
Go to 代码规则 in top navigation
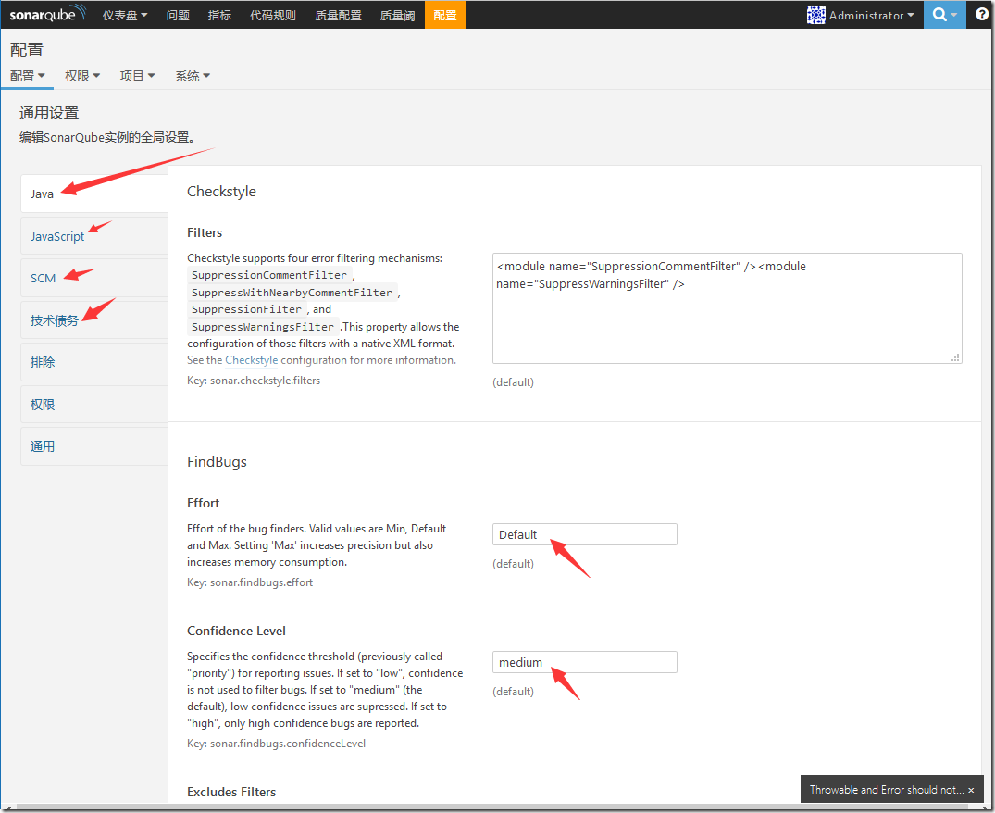(273, 15)
